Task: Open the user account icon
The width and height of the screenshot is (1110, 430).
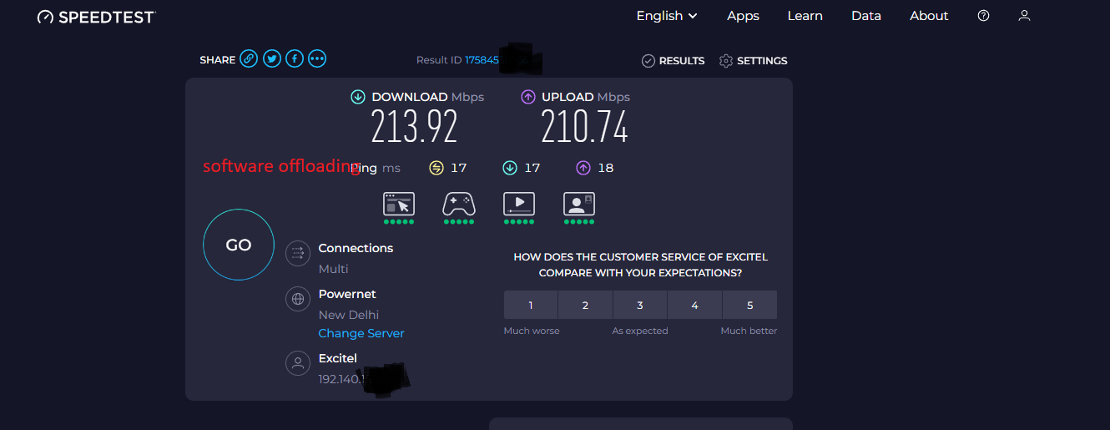Action: tap(1024, 16)
